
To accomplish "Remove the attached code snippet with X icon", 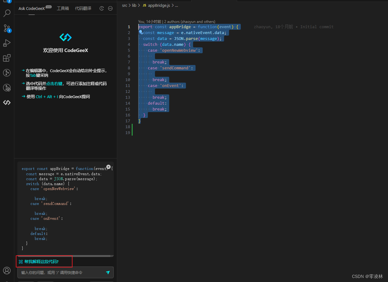I will [x=108, y=167].
